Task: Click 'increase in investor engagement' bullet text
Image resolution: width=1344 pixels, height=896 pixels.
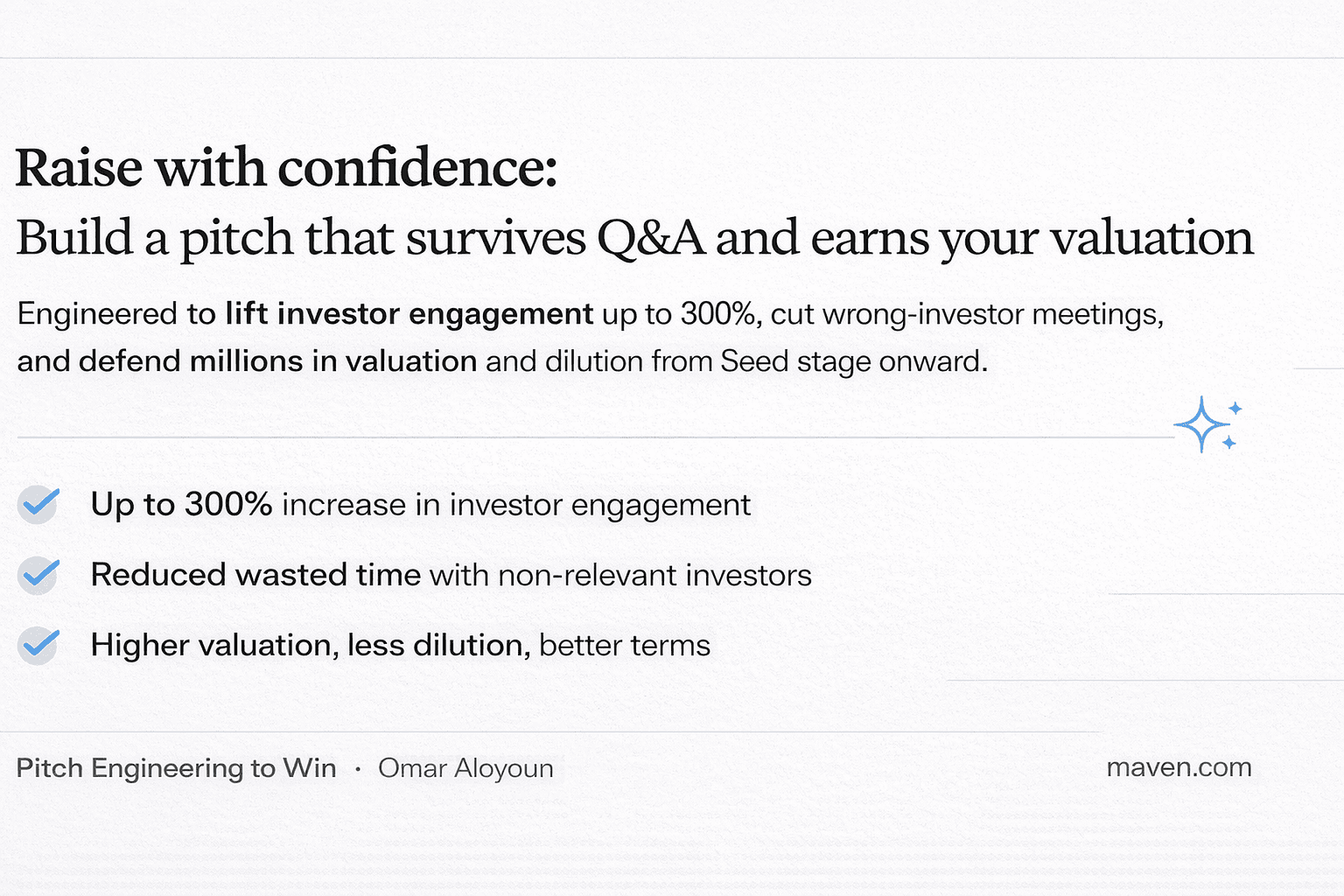Action: pos(516,505)
